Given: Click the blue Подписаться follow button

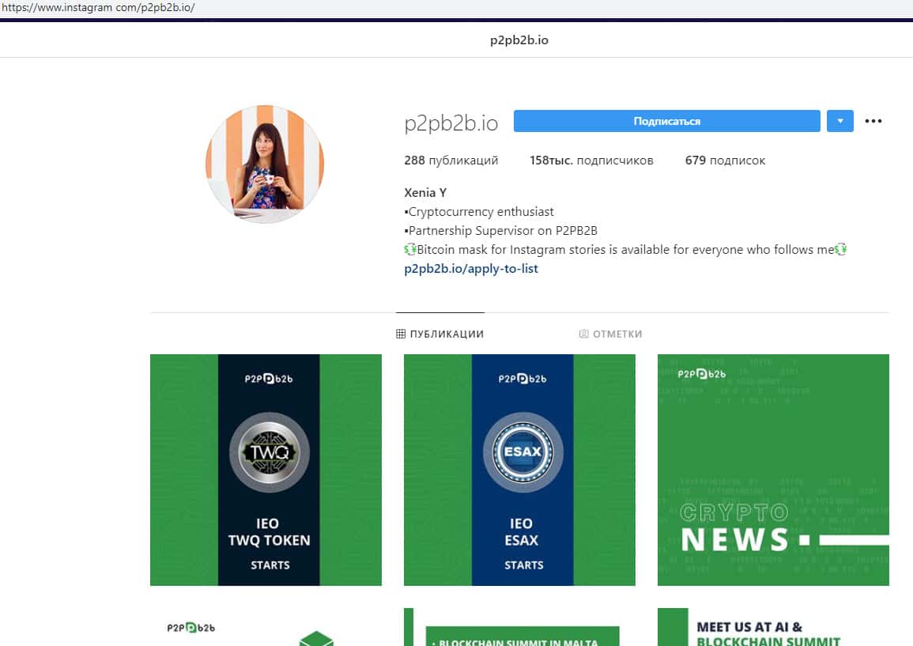Looking at the screenshot, I should pos(666,121).
